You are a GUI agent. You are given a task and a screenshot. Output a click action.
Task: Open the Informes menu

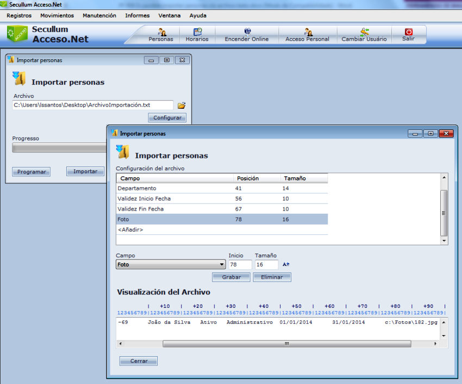[x=137, y=16]
